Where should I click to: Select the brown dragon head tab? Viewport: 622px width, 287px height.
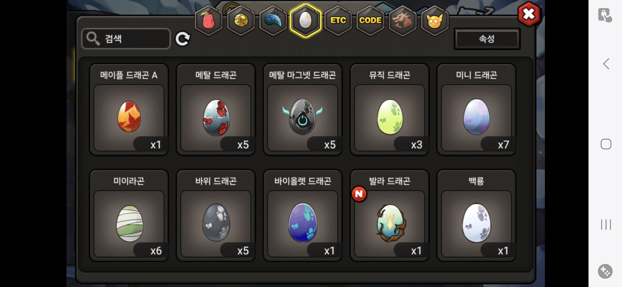(x=402, y=20)
